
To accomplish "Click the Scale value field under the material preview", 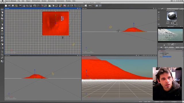I will pyautogui.click(x=174, y=21).
